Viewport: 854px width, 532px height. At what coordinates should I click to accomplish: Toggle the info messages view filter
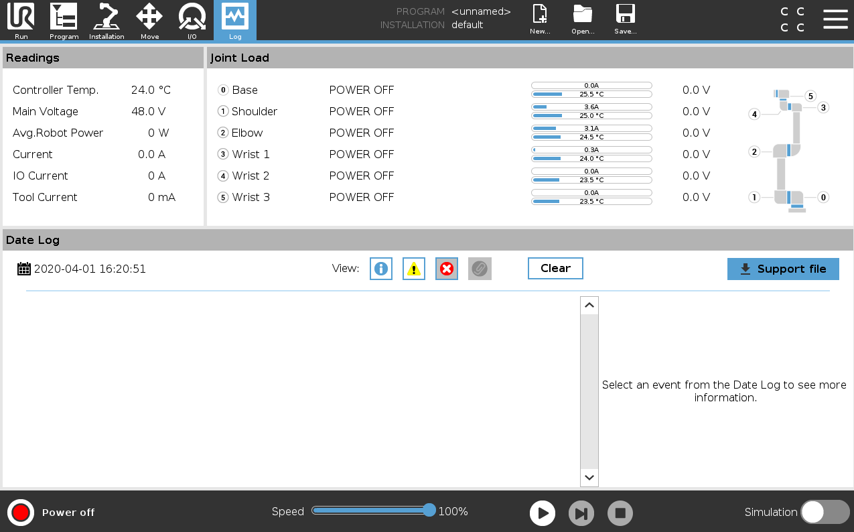point(381,269)
